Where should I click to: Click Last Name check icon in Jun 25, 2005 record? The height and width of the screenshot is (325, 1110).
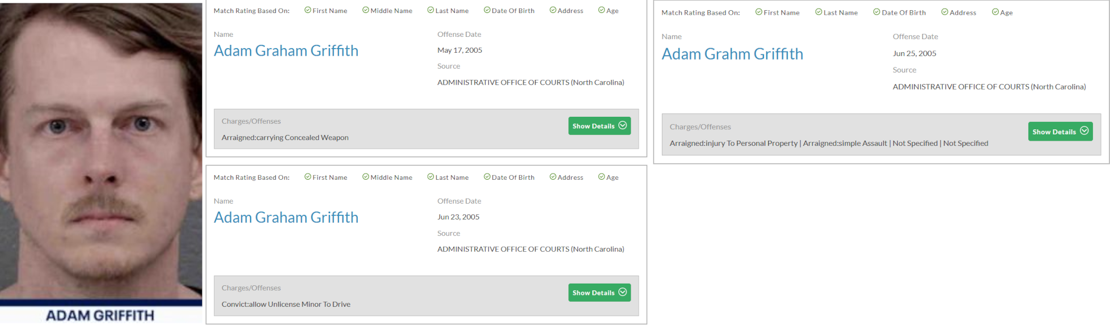818,12
